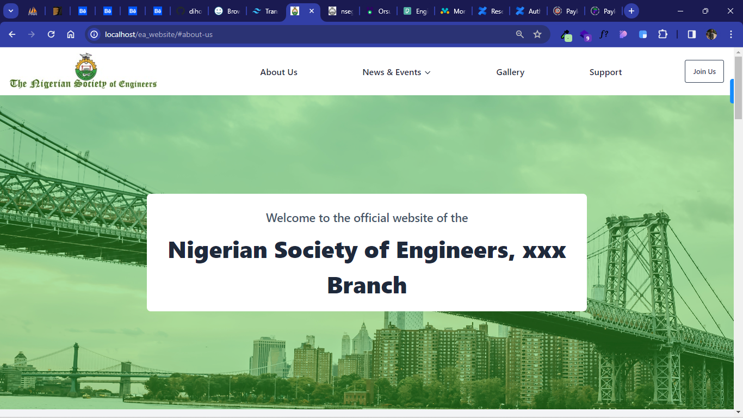Open Chrome's three-dot menu
This screenshot has width=743, height=418.
pyautogui.click(x=730, y=34)
